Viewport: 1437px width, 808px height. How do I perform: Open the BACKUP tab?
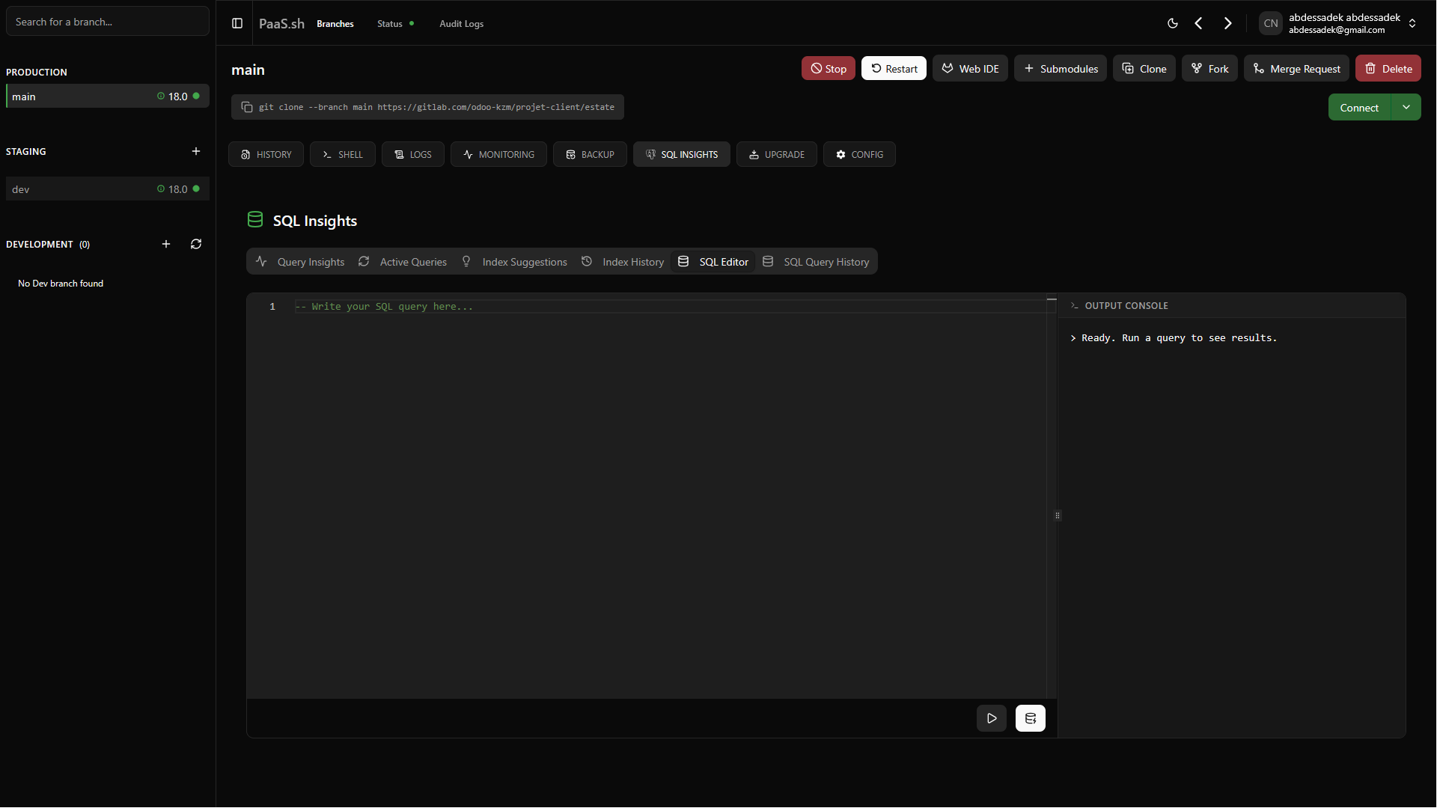[x=590, y=154]
